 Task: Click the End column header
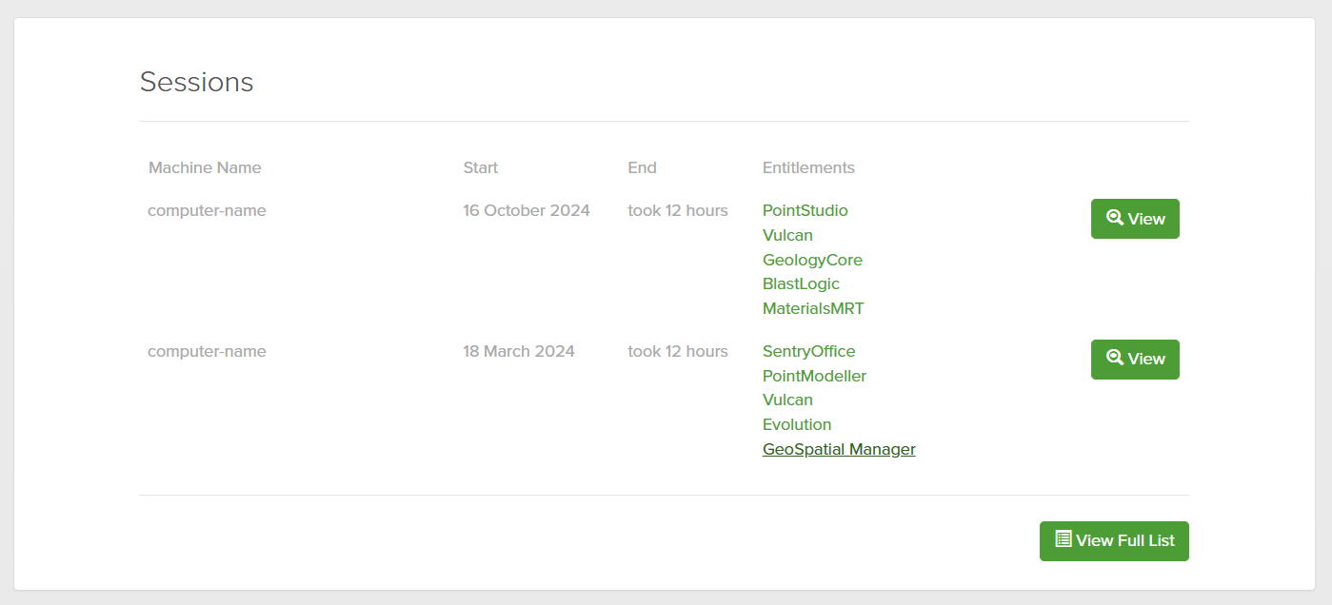tap(642, 167)
